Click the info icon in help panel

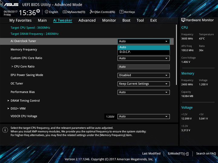[5, 130]
